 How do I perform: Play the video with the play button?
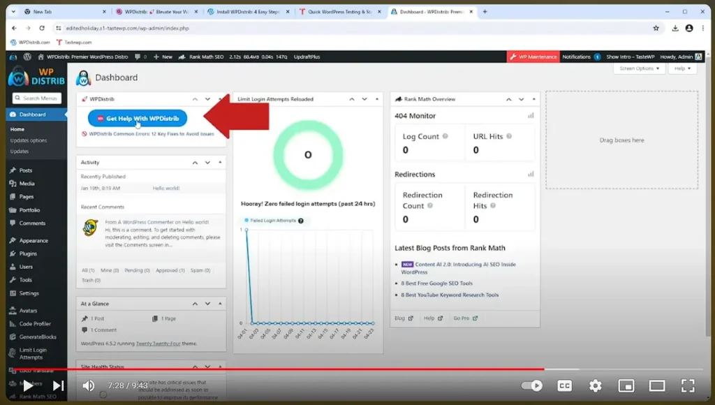click(x=28, y=386)
